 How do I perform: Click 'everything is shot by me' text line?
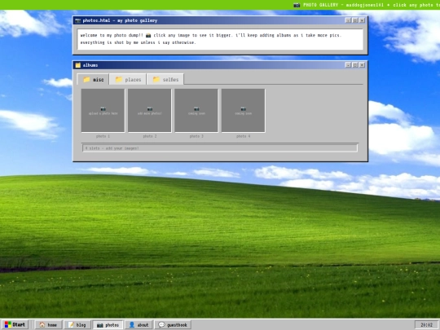click(138, 42)
